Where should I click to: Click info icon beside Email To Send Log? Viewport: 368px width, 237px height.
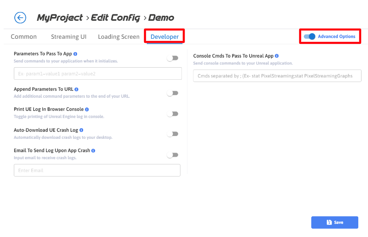click(x=93, y=150)
